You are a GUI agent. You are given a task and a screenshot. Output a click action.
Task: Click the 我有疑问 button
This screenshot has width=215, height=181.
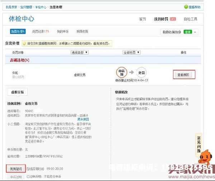click(x=16, y=168)
